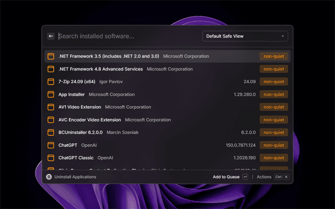Click non-quiet tag on App Installer row

point(274,95)
